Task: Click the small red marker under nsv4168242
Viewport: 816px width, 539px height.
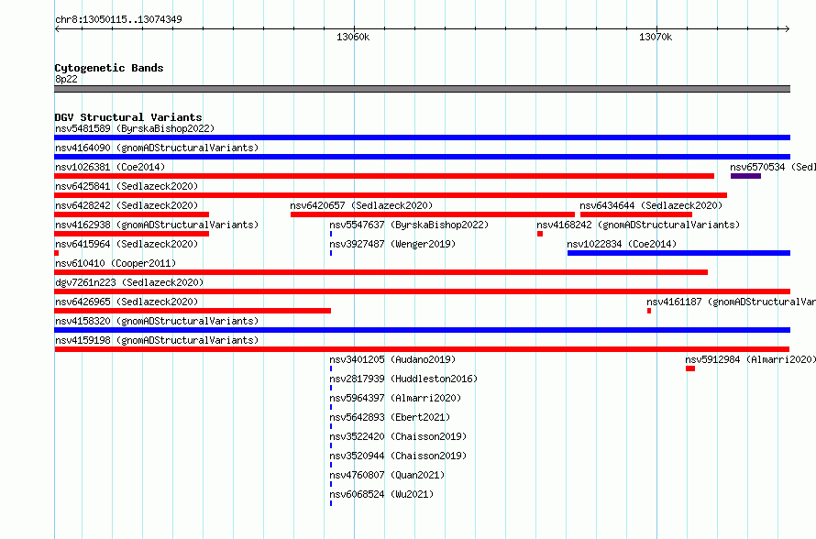Action: point(540,234)
